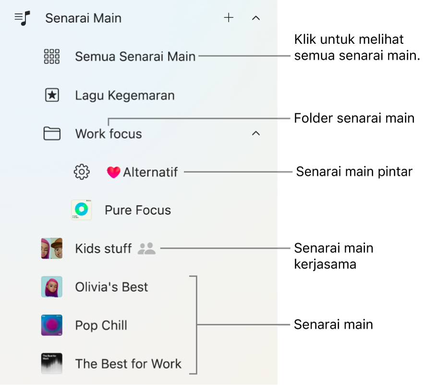Open the Pure Focus playlist
The image size is (424, 385).
click(x=138, y=210)
